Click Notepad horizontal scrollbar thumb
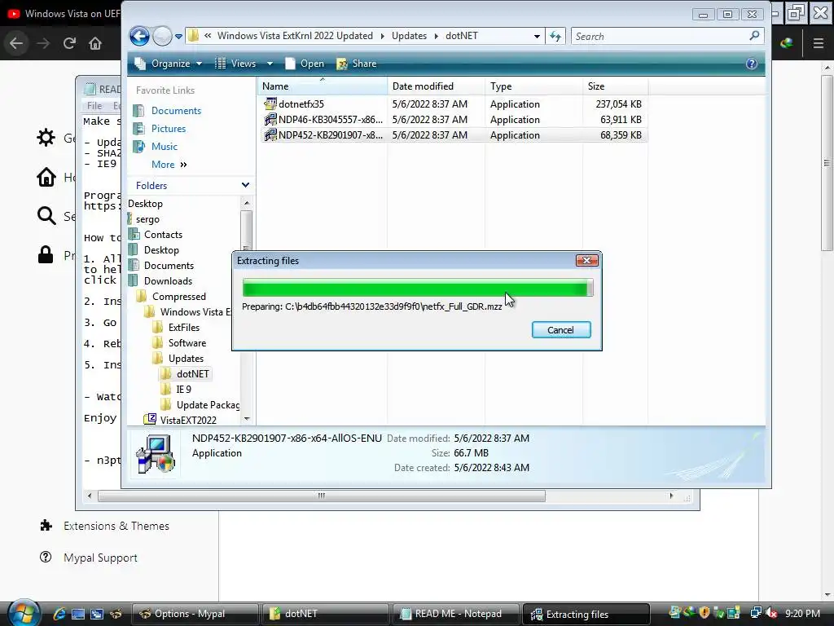Image resolution: width=834 pixels, height=626 pixels. 321,496
